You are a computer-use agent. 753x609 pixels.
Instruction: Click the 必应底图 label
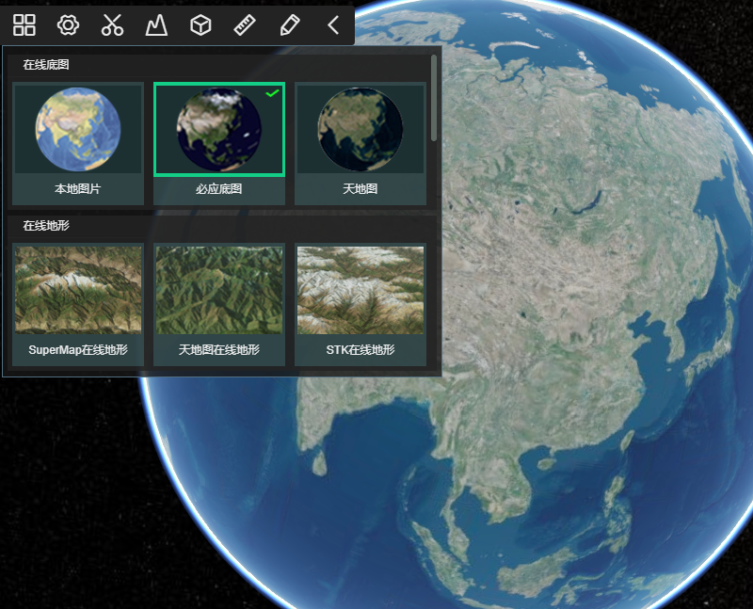click(219, 189)
